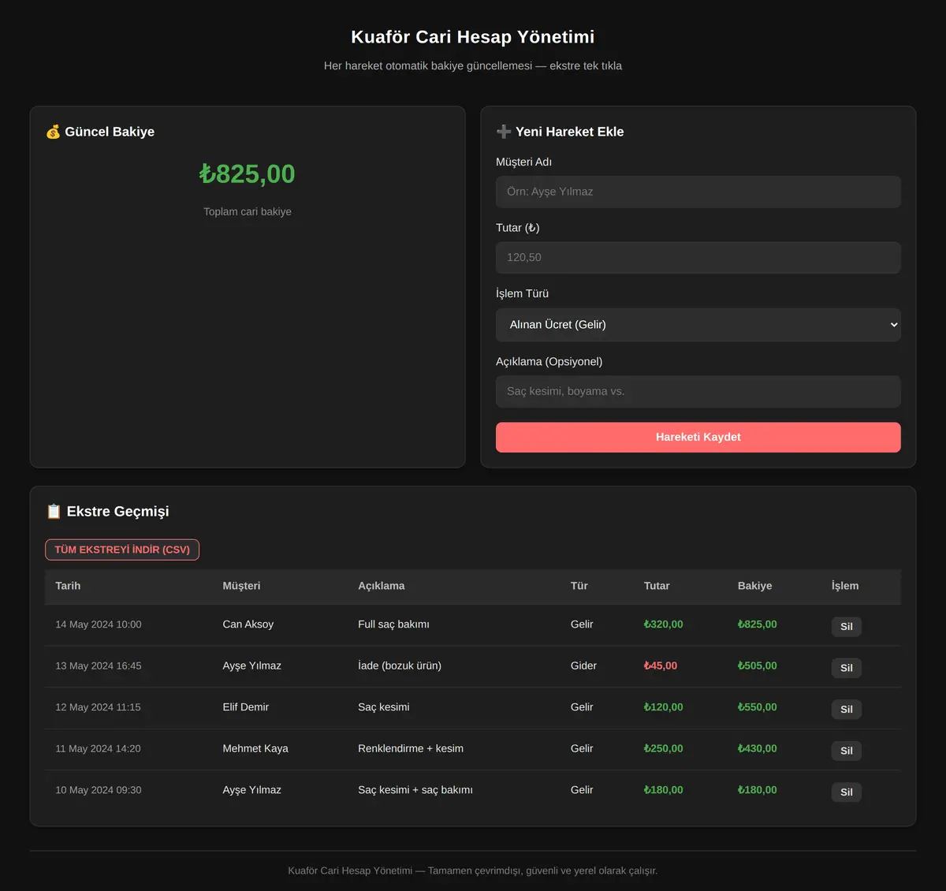Download statement via TÜM EKSTREYİ İNDİR (CSV)
The image size is (946, 891).
point(122,550)
